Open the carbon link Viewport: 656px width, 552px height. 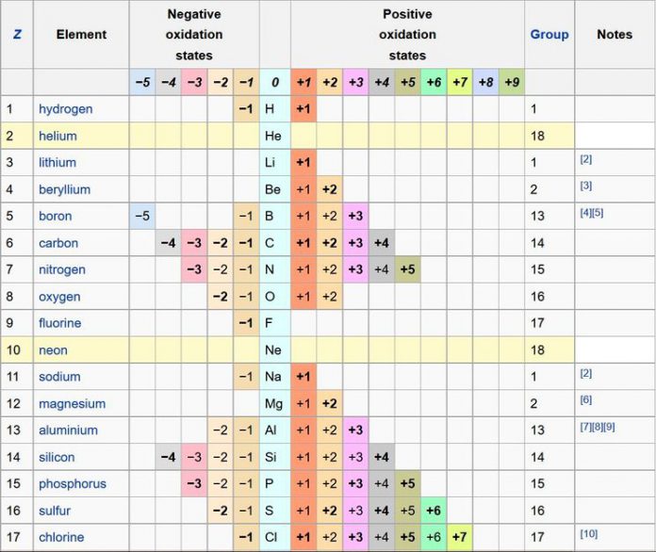58,243
